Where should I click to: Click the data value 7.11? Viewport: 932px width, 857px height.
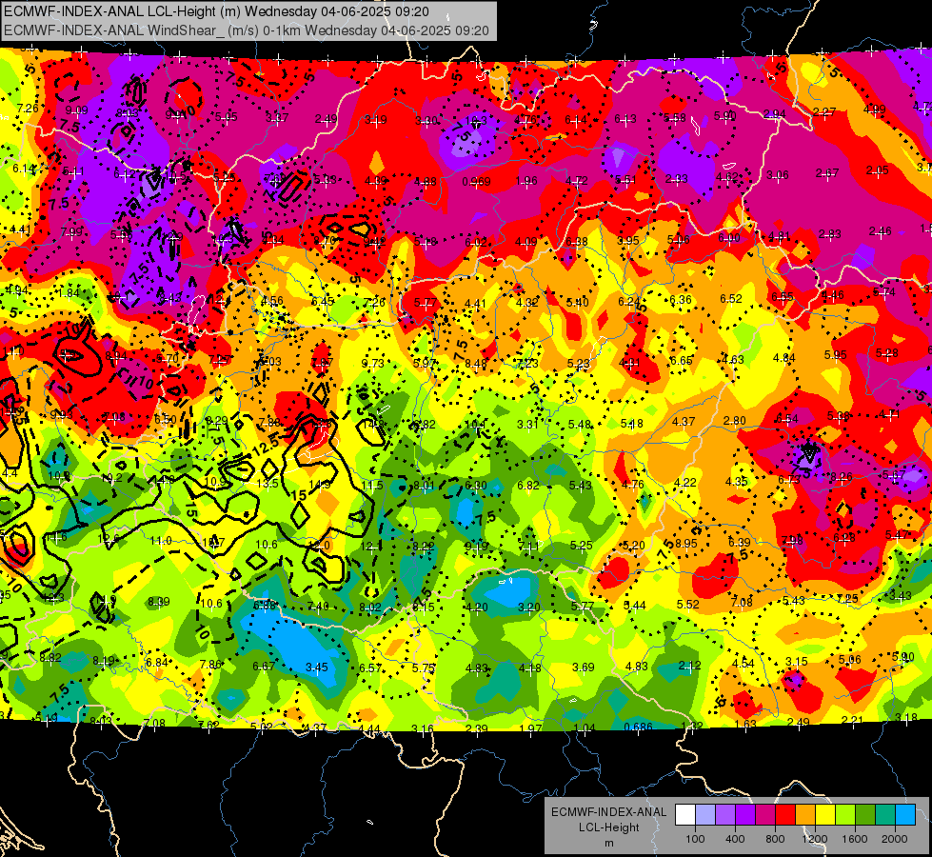click(x=528, y=546)
